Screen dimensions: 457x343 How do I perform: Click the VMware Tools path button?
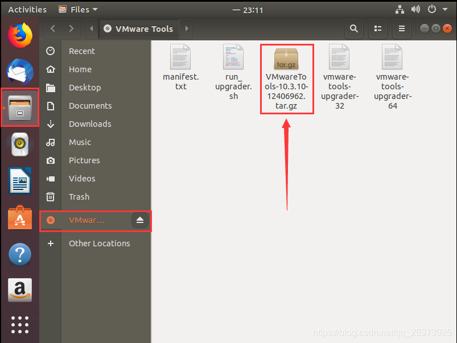tap(139, 28)
